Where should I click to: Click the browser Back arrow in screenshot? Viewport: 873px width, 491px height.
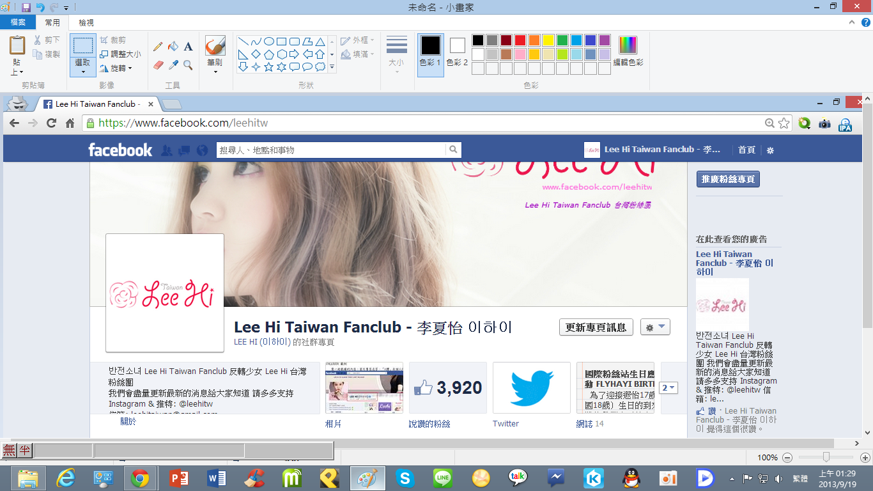(14, 123)
